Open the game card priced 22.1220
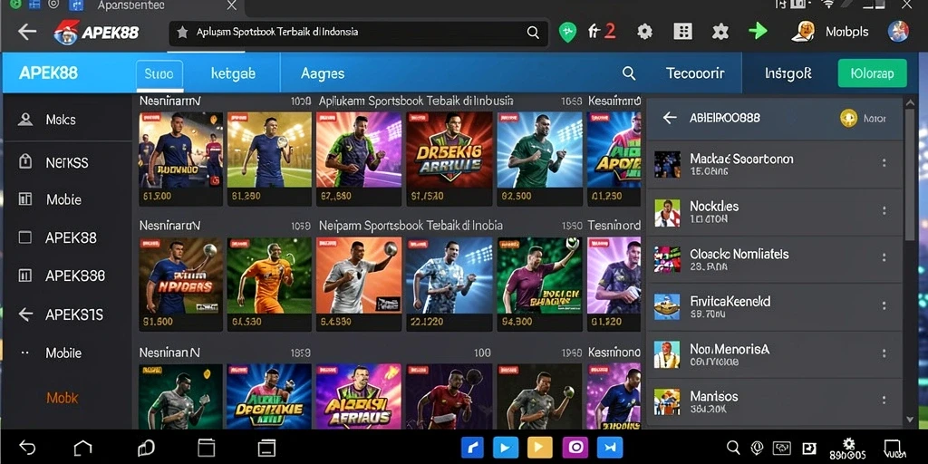 point(449,284)
